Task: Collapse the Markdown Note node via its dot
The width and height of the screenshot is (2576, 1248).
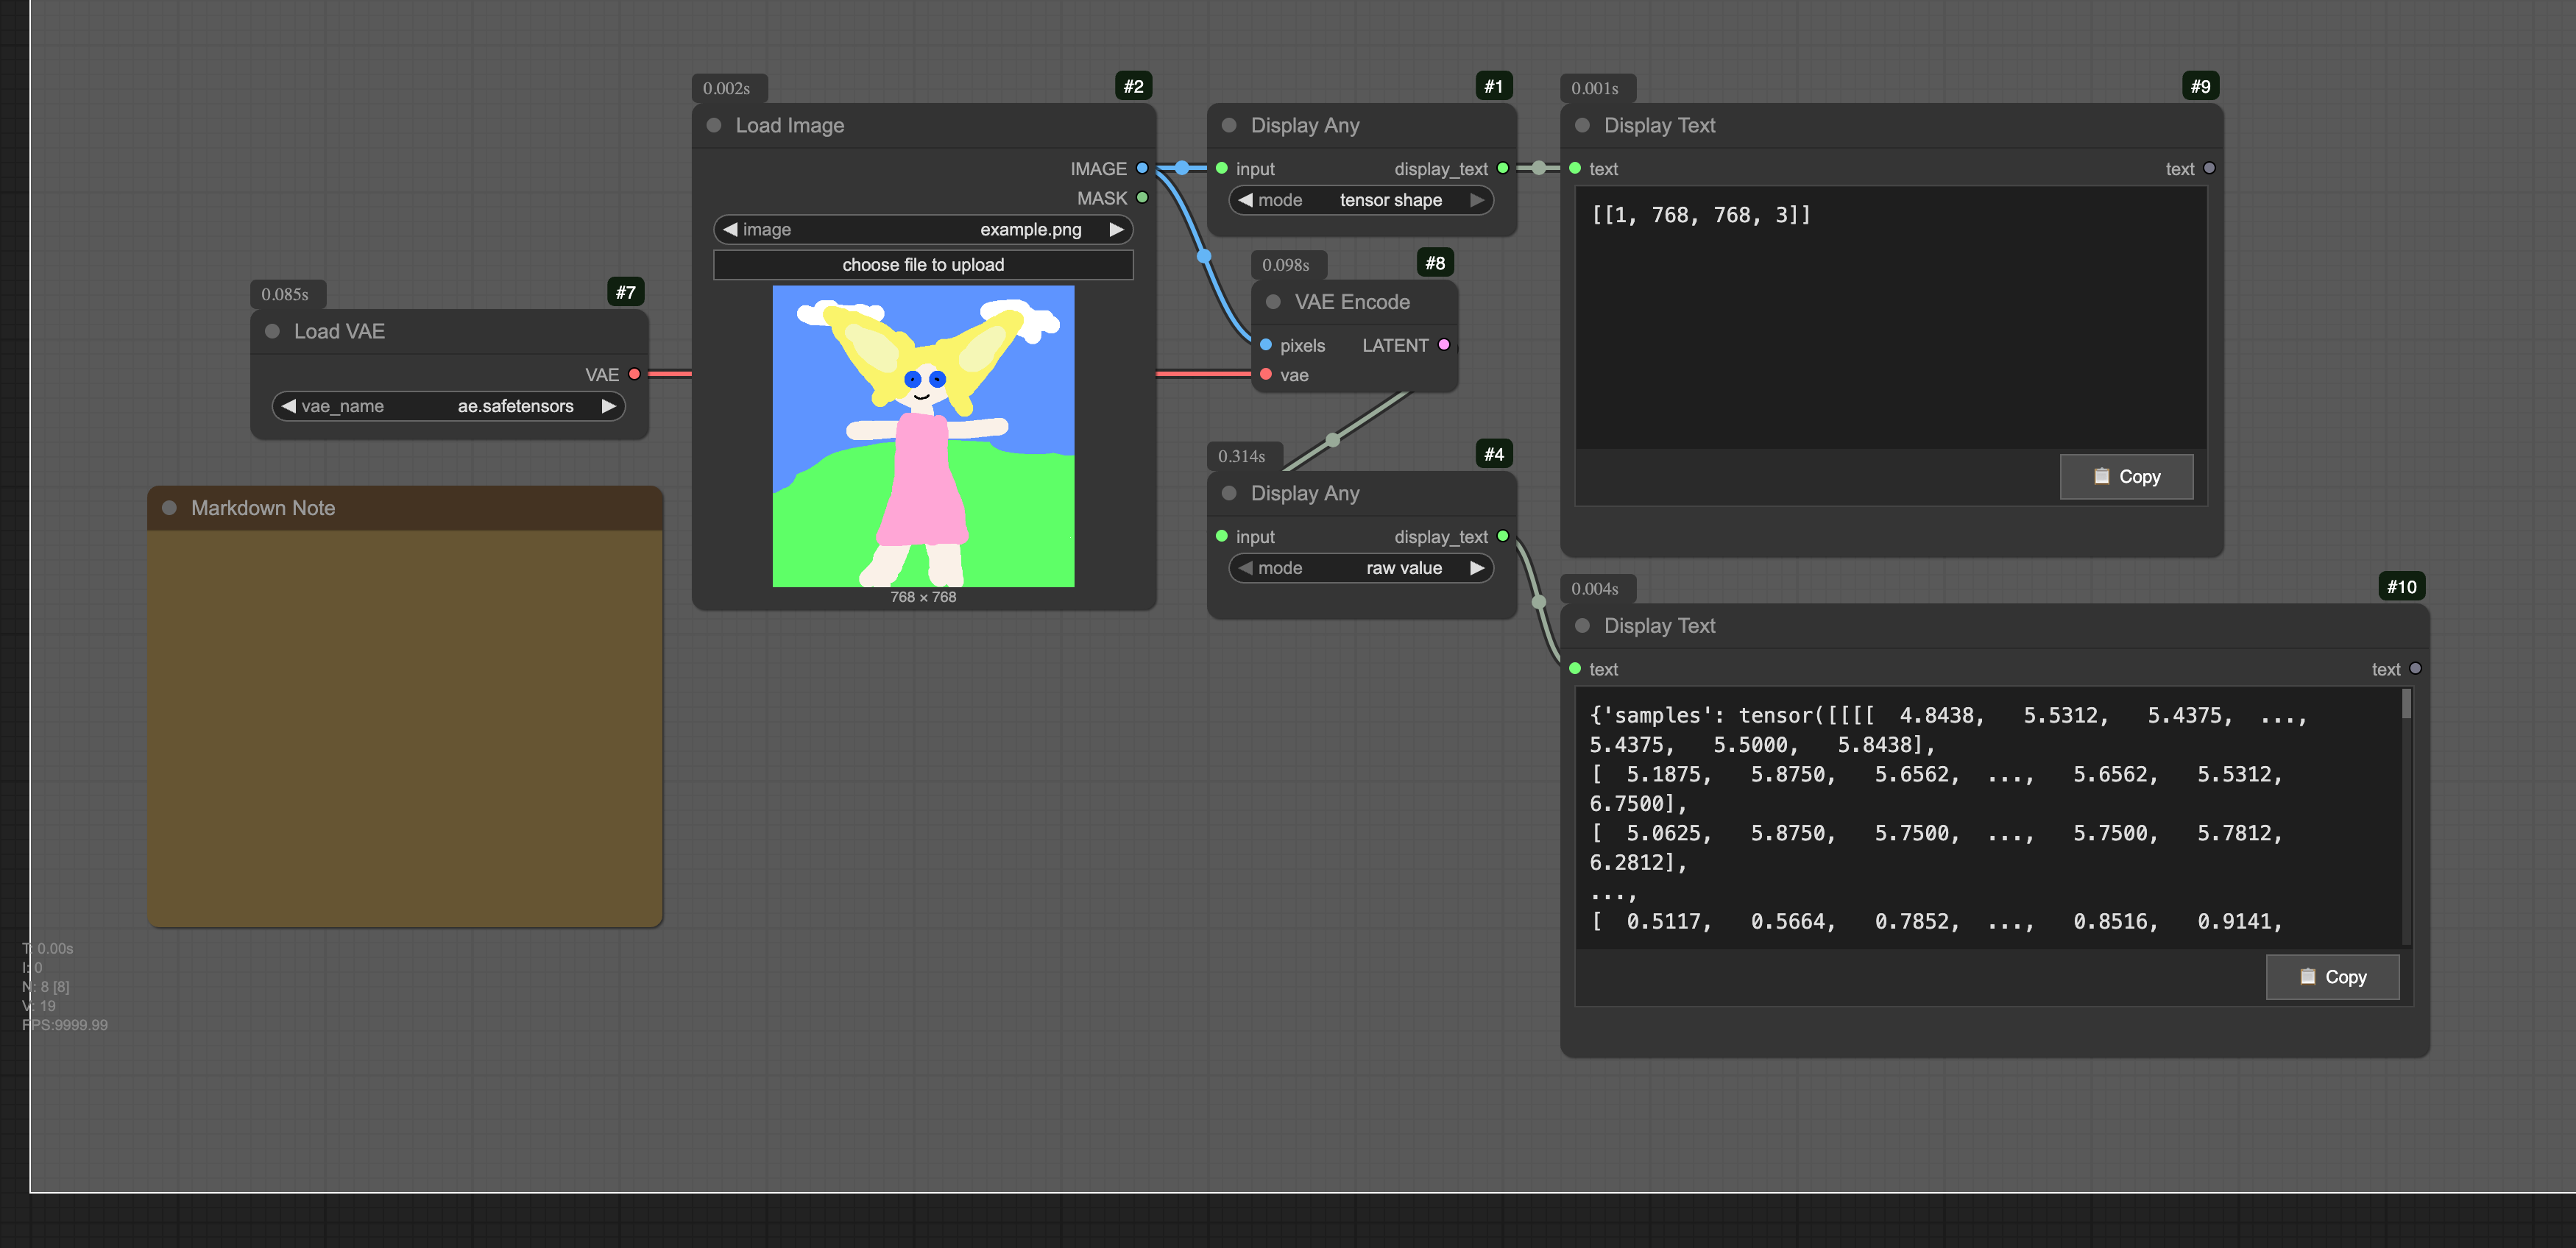Action: [x=169, y=508]
